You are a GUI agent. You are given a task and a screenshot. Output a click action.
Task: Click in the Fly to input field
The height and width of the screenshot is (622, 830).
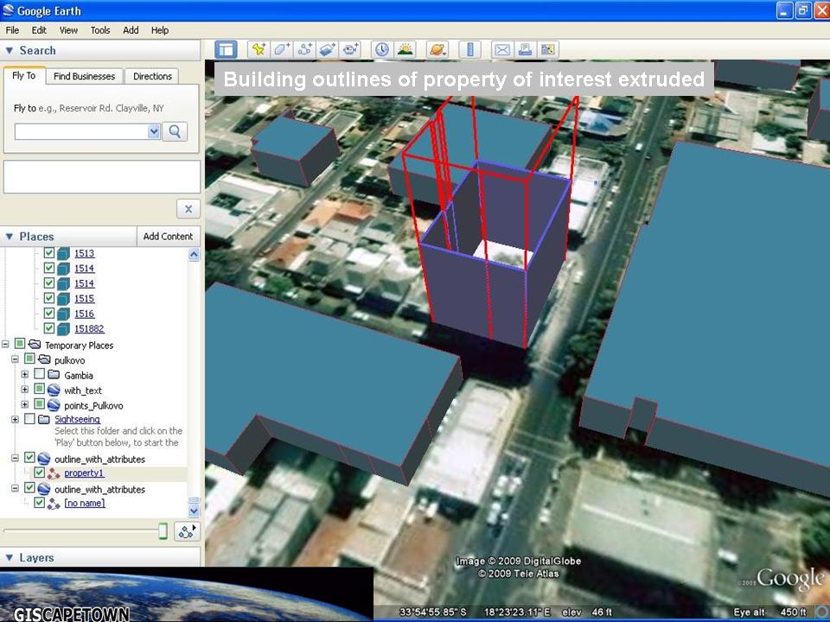tap(81, 131)
